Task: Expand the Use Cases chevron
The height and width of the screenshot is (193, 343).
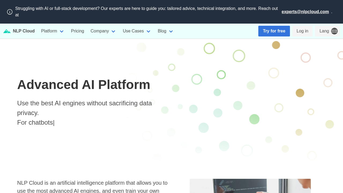Action: point(148,31)
